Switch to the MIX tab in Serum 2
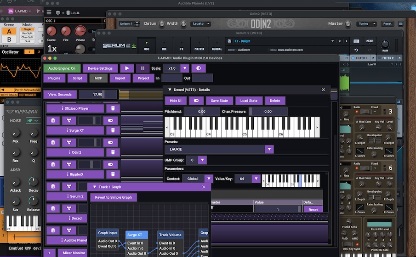The image size is (416, 257). tap(164, 45)
